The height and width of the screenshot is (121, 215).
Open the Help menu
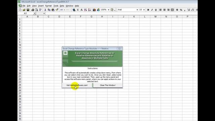[x=77, y=6]
